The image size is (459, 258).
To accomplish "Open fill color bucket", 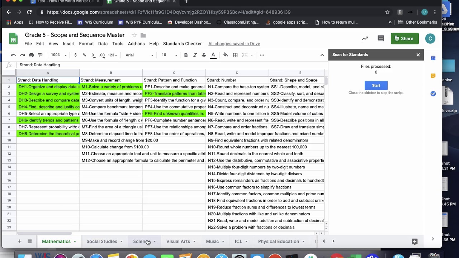I will pos(226,55).
